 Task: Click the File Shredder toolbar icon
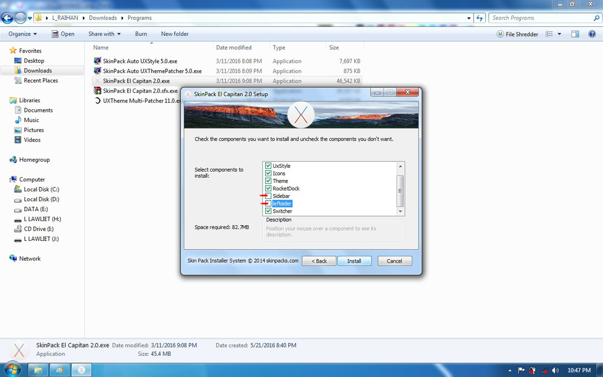pos(500,34)
